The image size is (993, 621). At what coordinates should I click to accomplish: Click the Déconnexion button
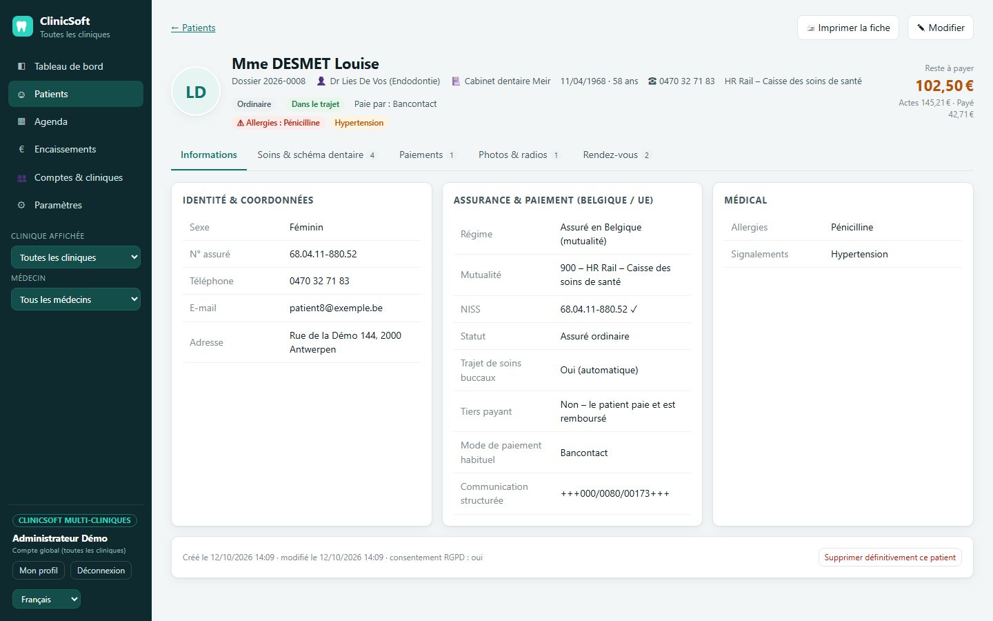(101, 571)
